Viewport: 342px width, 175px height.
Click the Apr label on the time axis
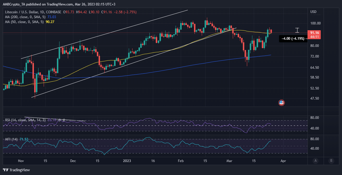point(283,161)
